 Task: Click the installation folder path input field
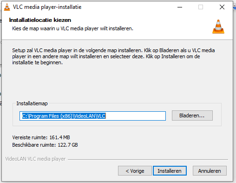[92, 116]
